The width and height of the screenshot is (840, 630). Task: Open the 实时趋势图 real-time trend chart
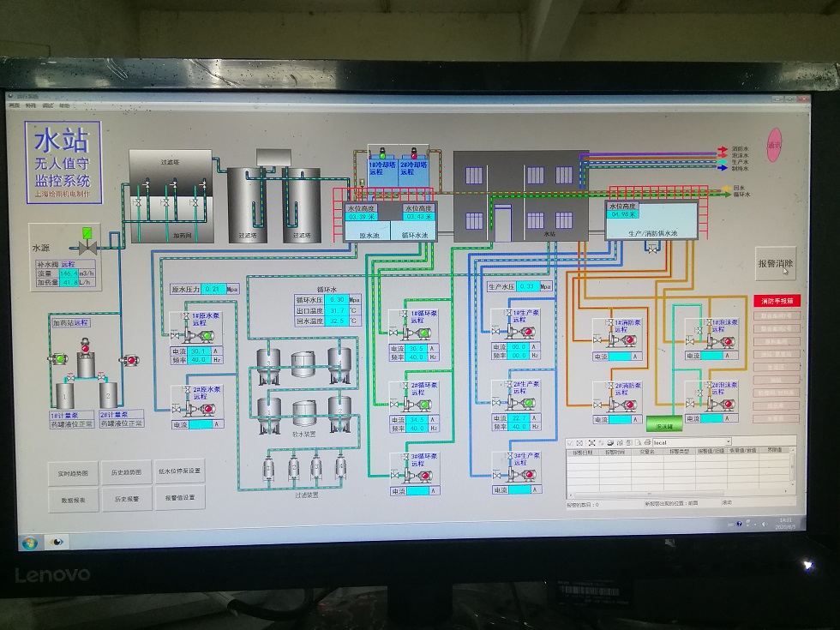pyautogui.click(x=73, y=473)
